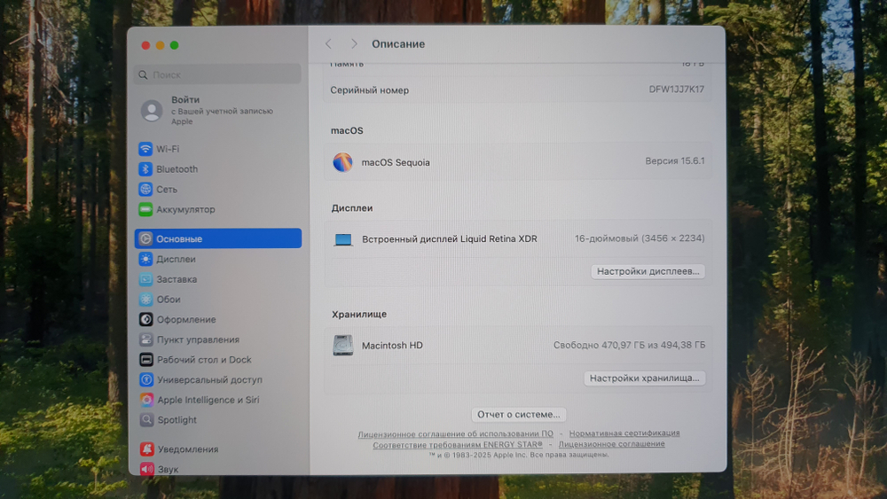The height and width of the screenshot is (499, 887).
Task: Click Свободно 470,97 ГБ storage text
Action: 629,345
